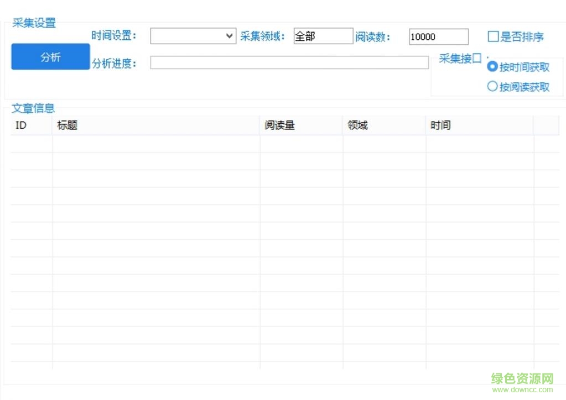Click the 标题 column header
The image size is (566, 400).
tap(68, 125)
